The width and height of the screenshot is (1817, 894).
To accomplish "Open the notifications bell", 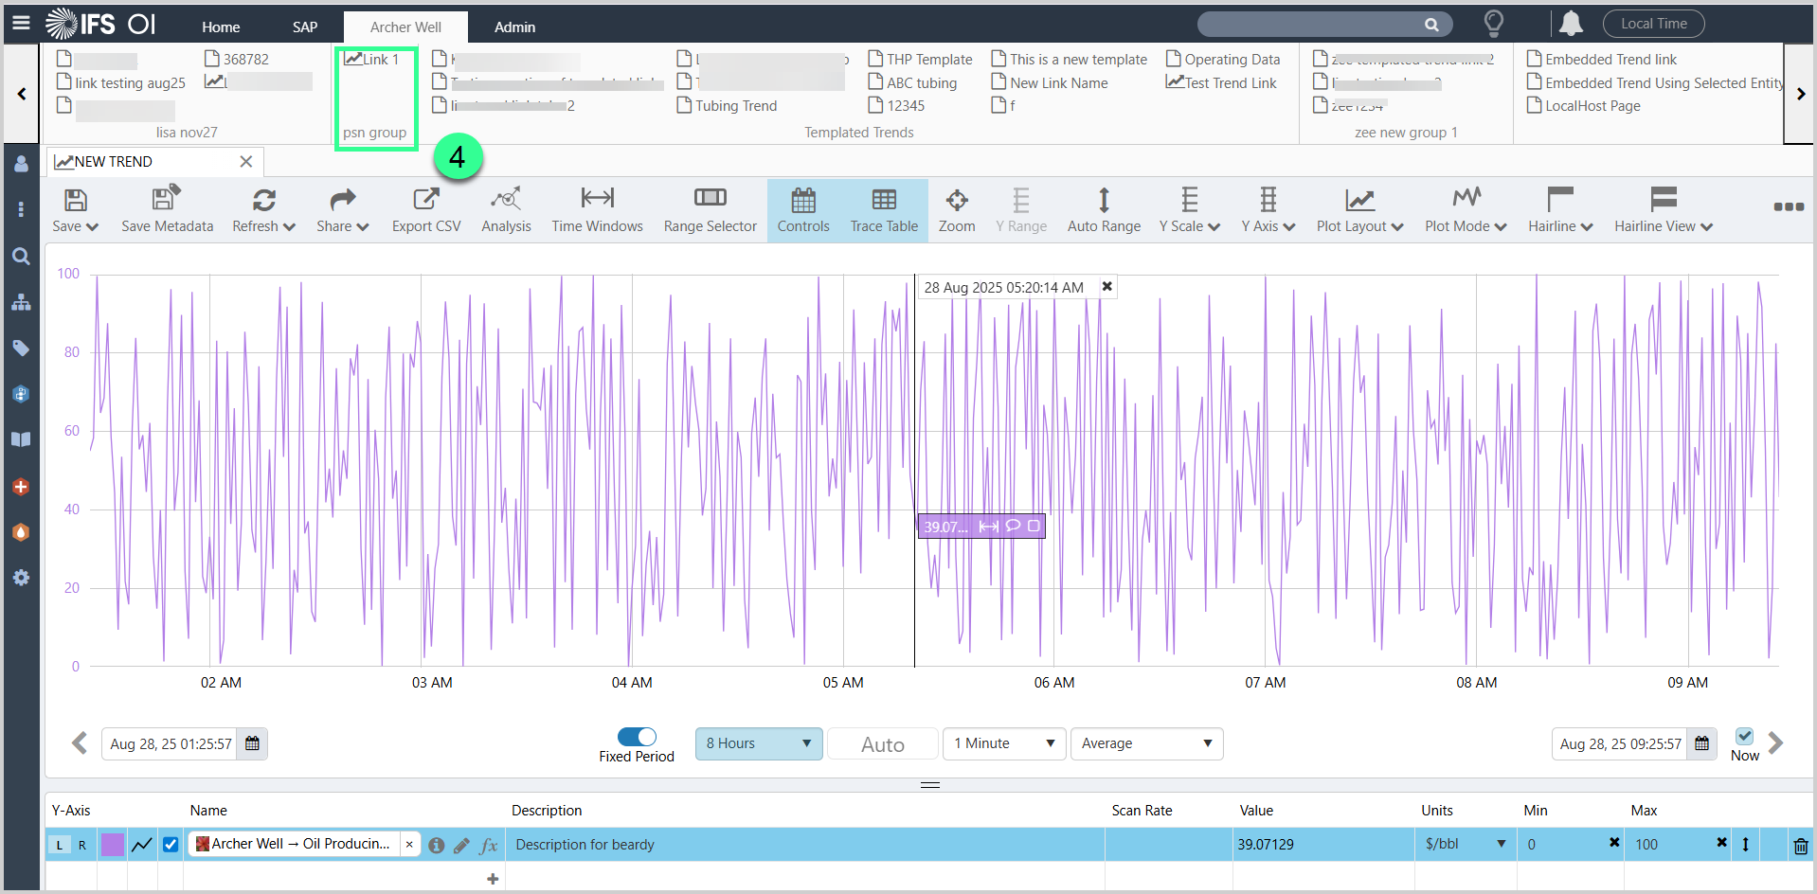I will pyautogui.click(x=1571, y=24).
